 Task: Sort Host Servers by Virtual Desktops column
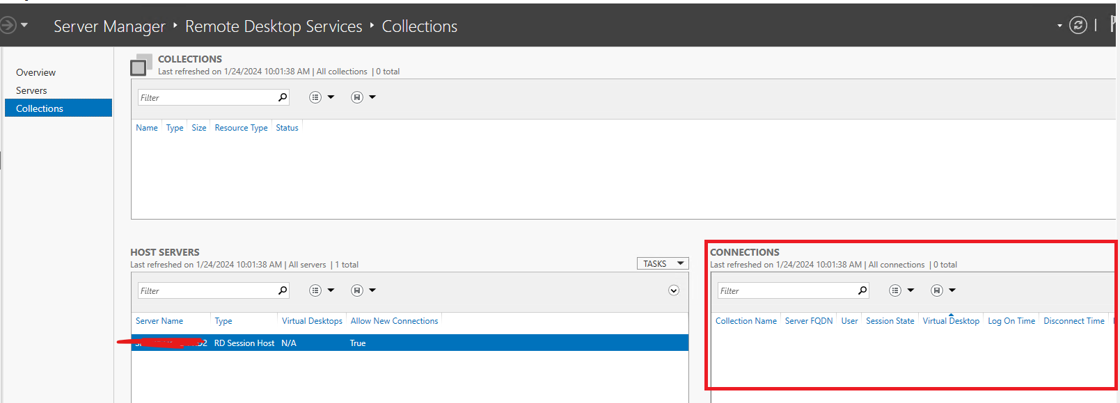(312, 321)
